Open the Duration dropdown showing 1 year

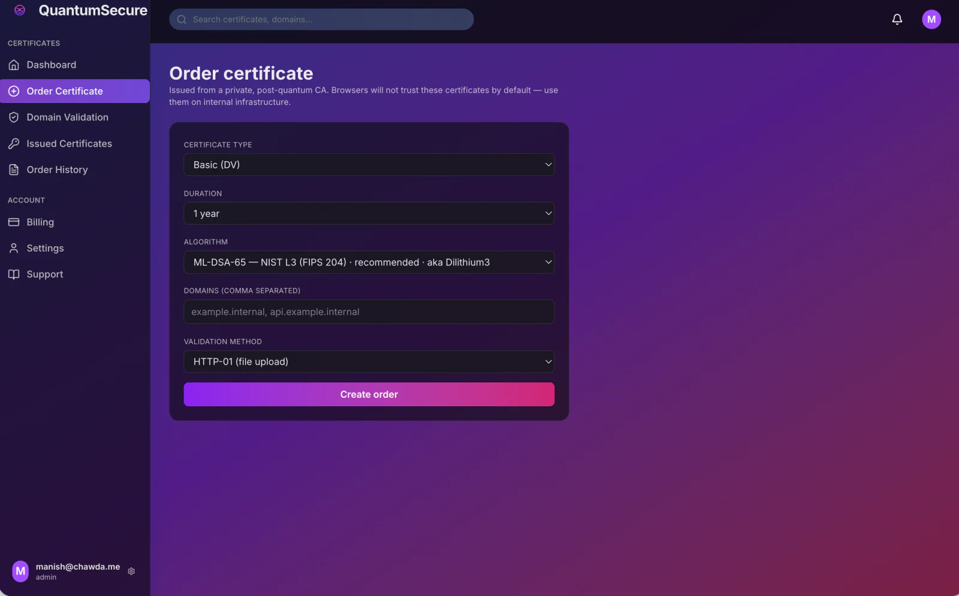tap(369, 213)
